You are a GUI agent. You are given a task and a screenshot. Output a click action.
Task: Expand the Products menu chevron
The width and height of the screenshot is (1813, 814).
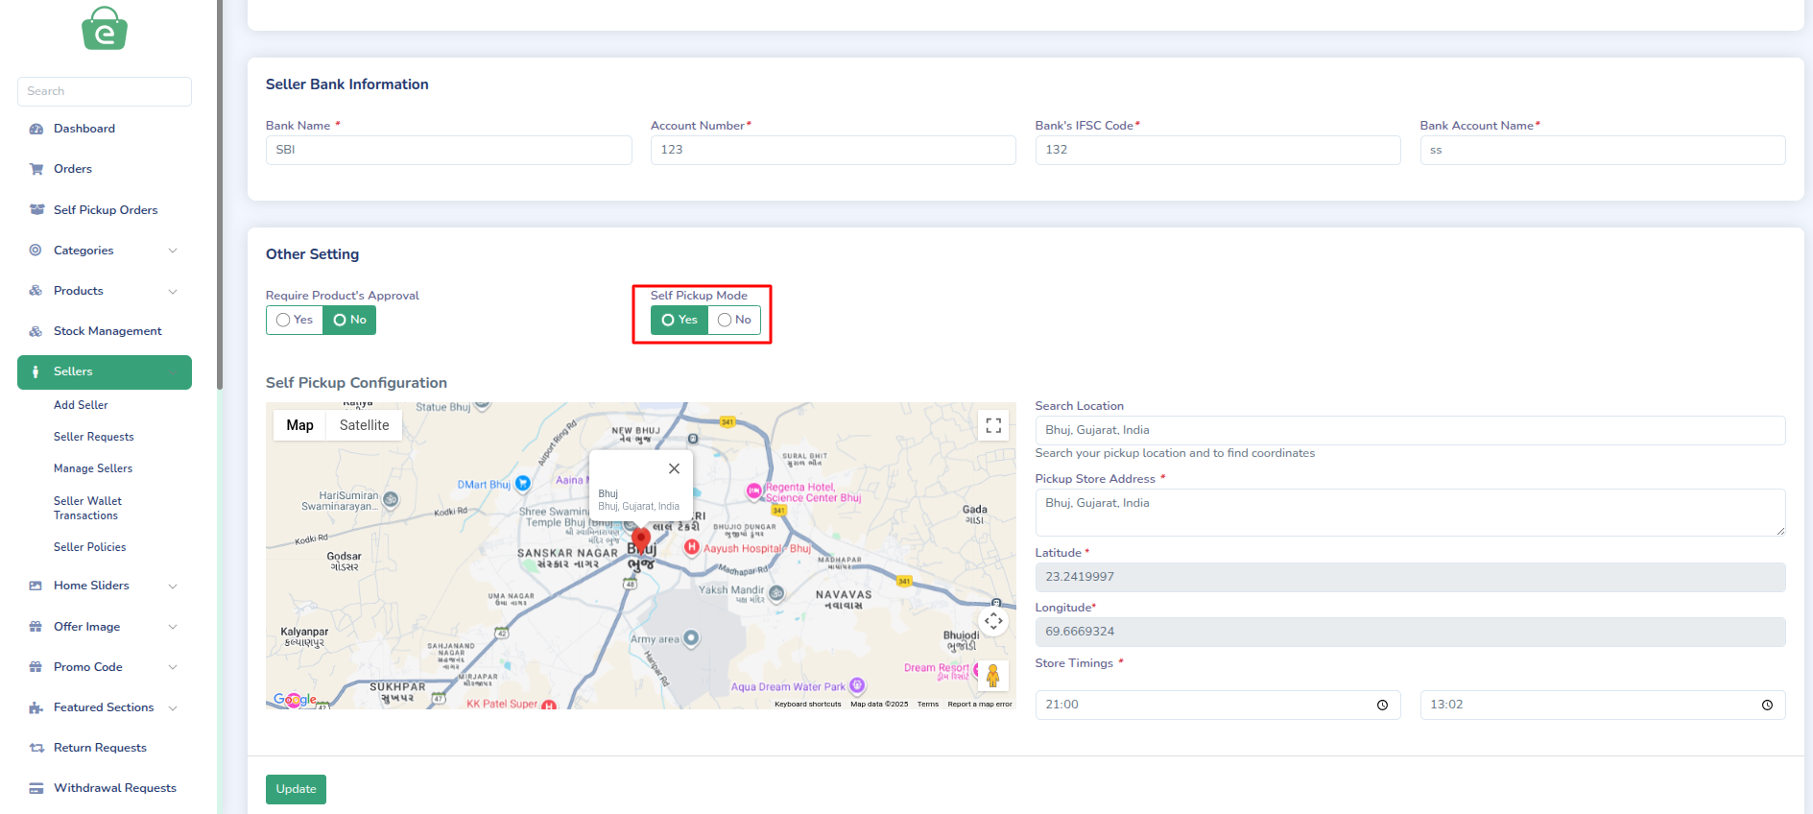click(173, 291)
